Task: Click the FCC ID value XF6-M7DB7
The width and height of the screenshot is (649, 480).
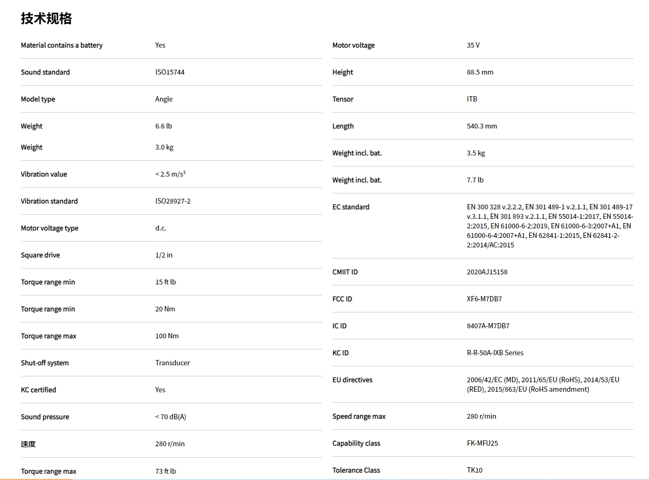Action: [484, 299]
